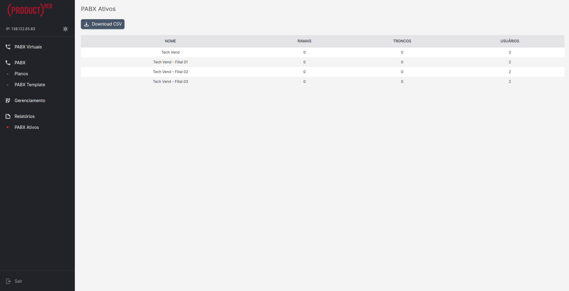Image resolution: width=569 pixels, height=291 pixels.
Task: Expand the Gerenciamento menu section
Action: 30,101
